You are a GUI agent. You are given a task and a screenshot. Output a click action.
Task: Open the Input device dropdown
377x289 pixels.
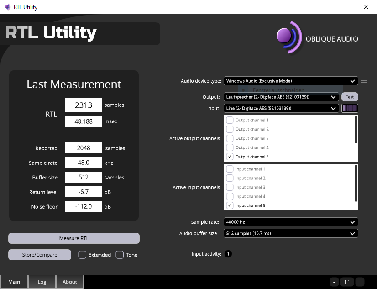click(x=281, y=108)
